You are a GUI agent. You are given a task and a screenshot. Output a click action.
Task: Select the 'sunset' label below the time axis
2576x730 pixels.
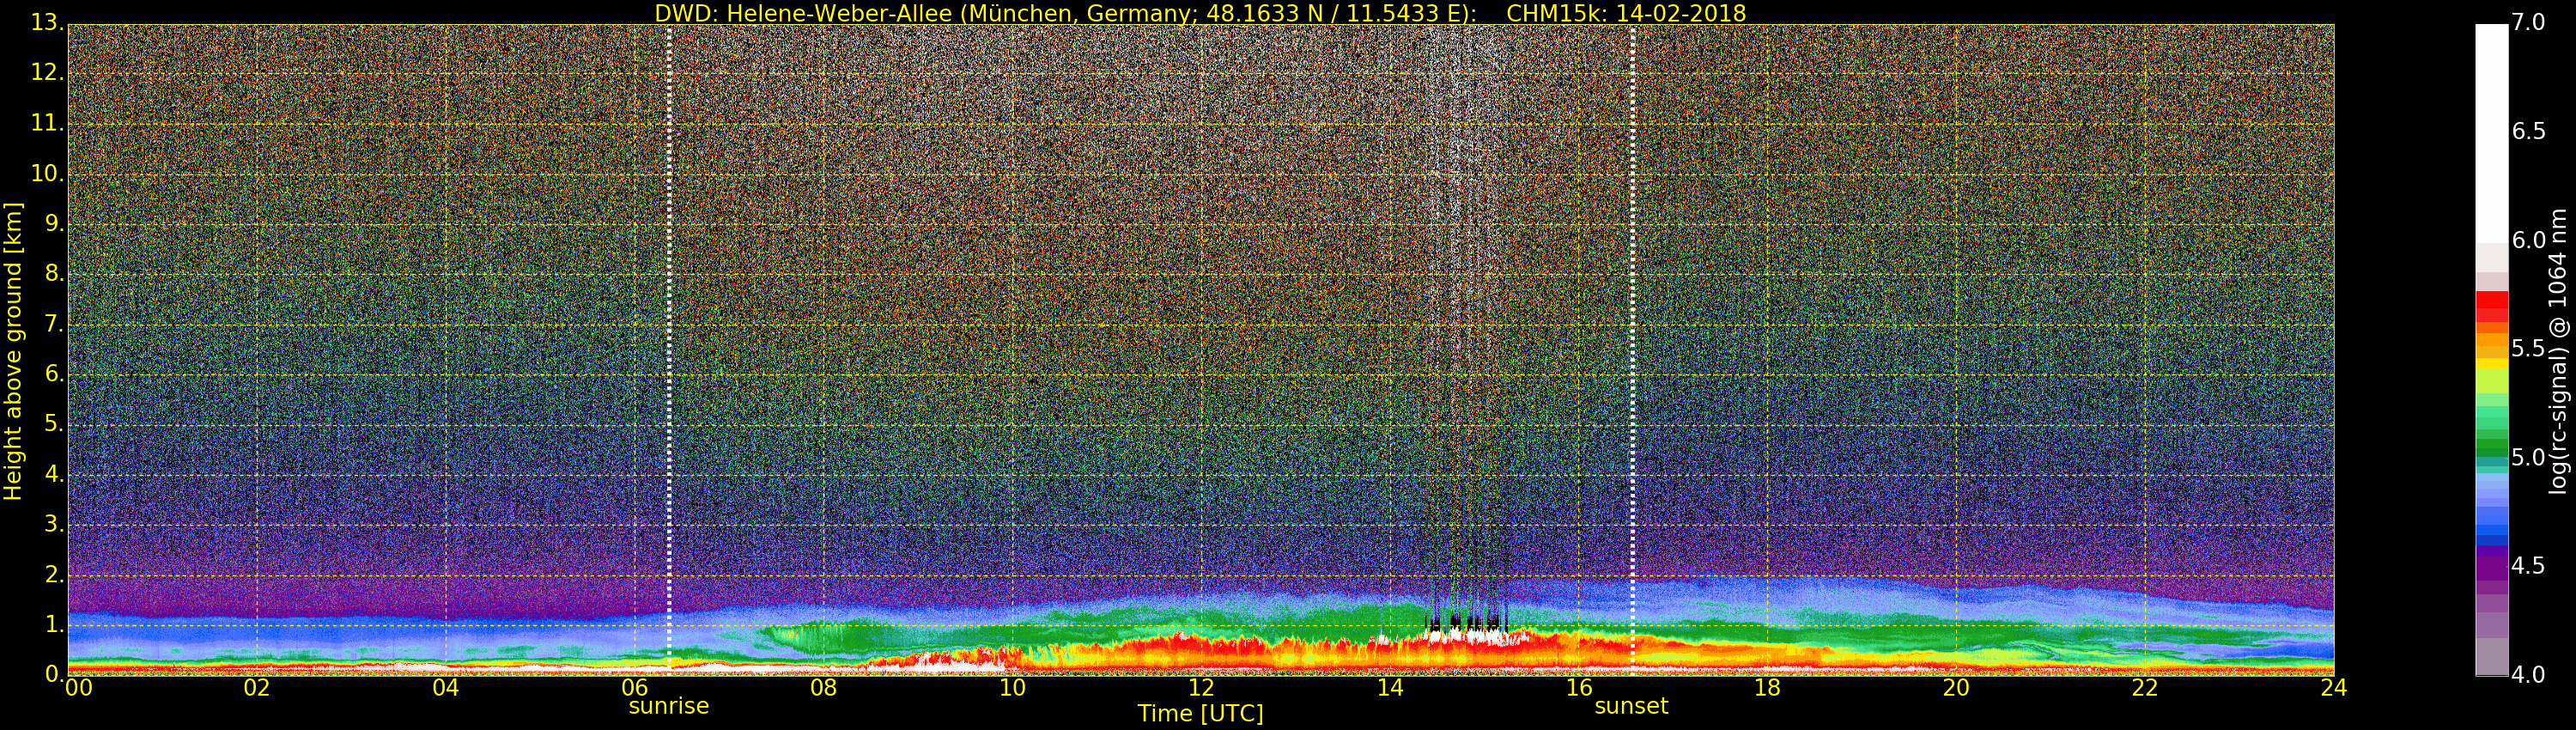[x=1631, y=706]
